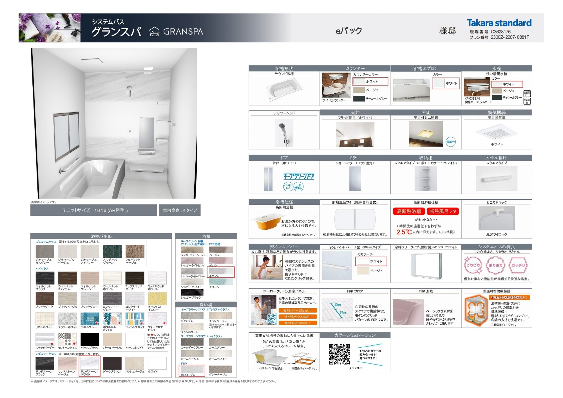Click the color simulation QR code
Image resolution: width=563 pixels, height=398 pixels.
(339, 354)
